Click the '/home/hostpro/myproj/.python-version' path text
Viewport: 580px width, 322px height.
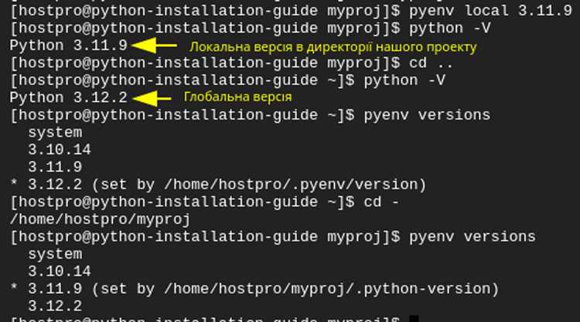[327, 289]
